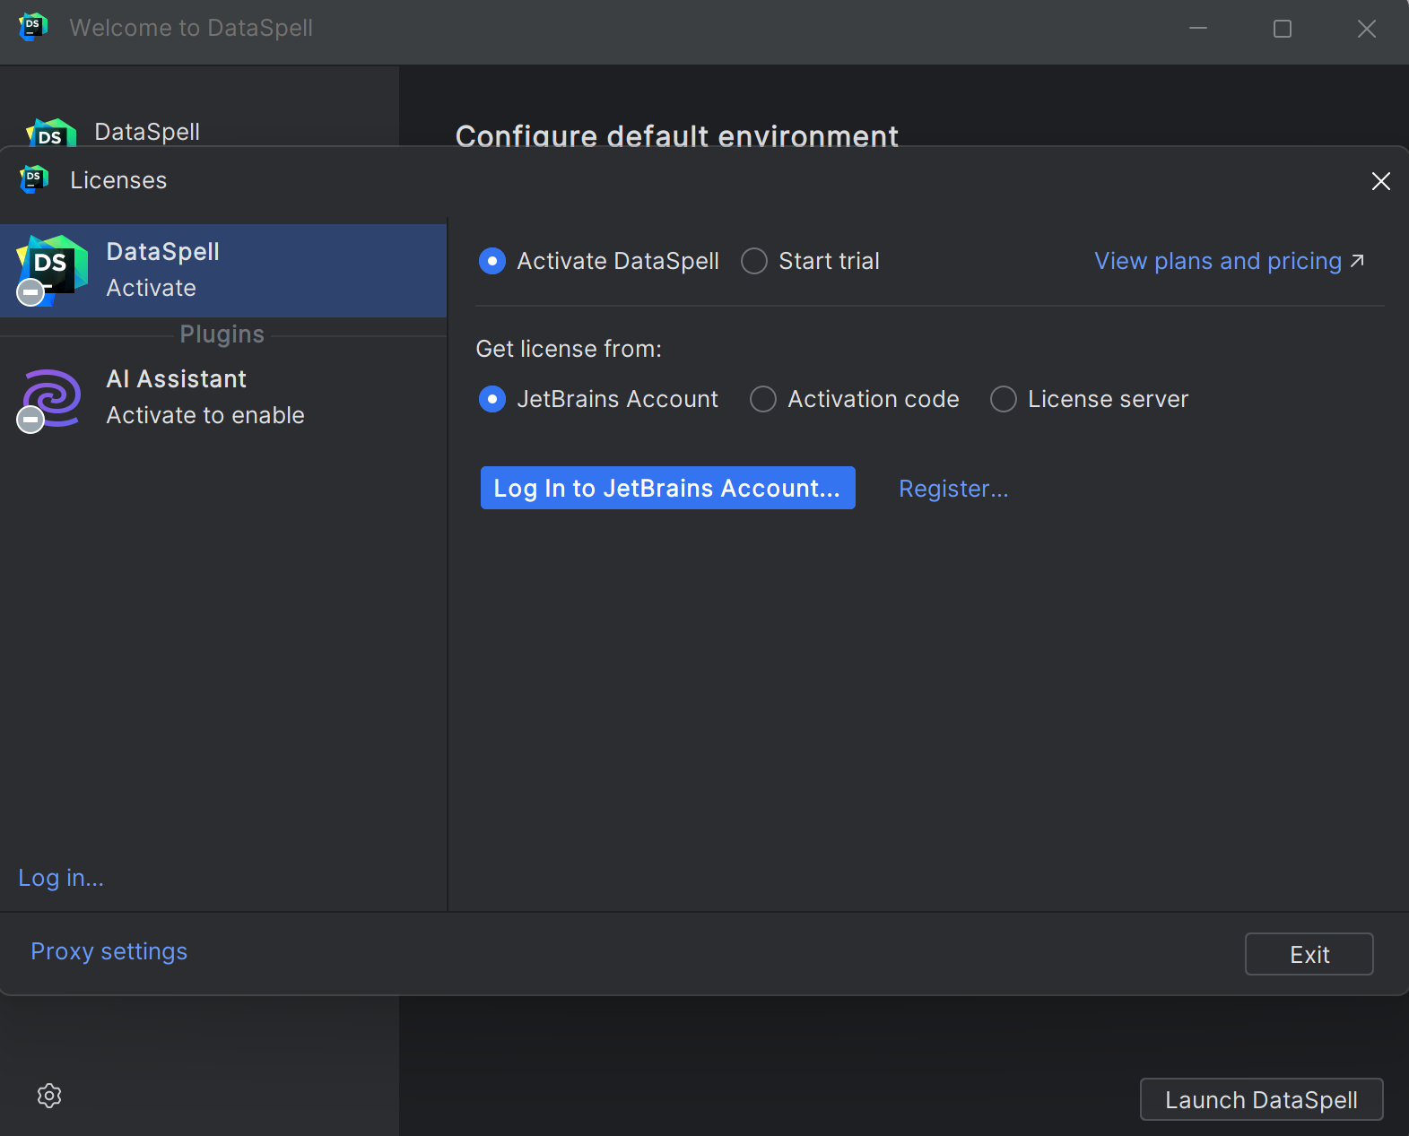The width and height of the screenshot is (1409, 1136).
Task: Select AI Assistant plugin entry
Action: coord(223,397)
